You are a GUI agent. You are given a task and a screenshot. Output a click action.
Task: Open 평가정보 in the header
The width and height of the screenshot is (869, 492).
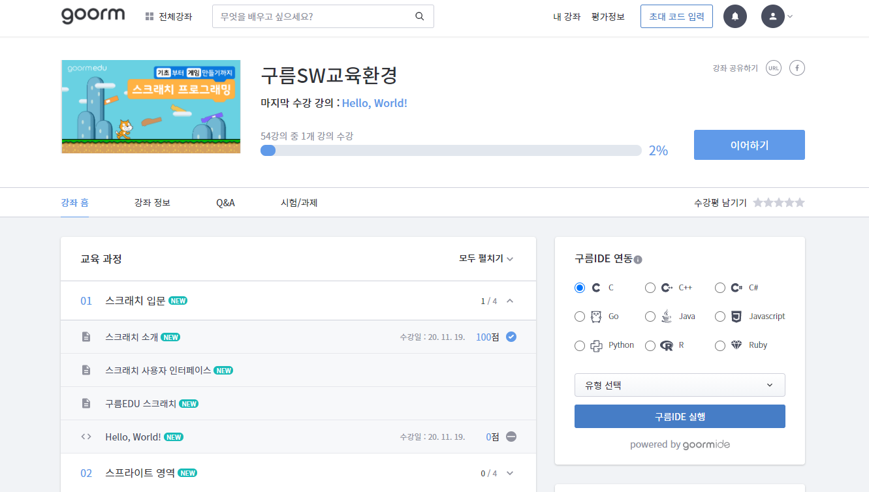[x=608, y=16]
